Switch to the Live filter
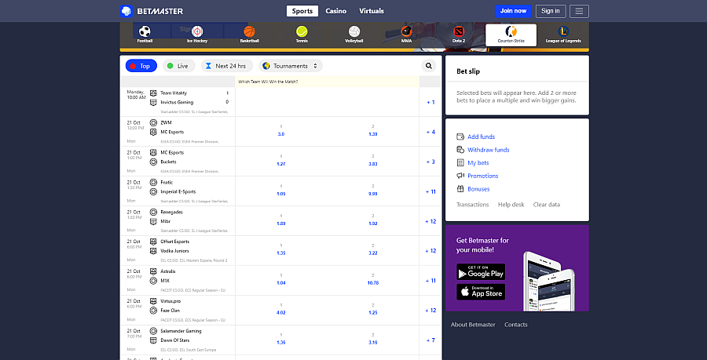 (178, 66)
